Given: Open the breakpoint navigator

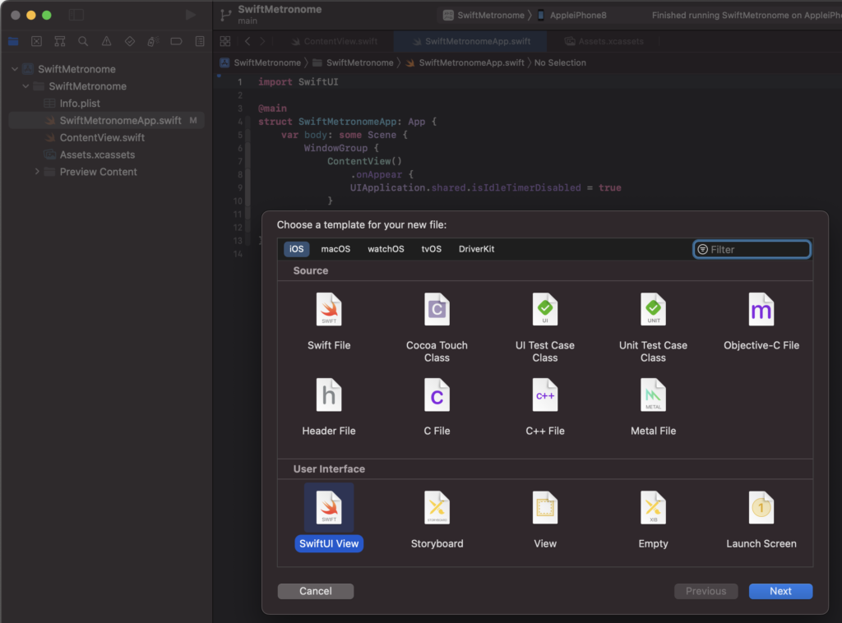Looking at the screenshot, I should [176, 41].
